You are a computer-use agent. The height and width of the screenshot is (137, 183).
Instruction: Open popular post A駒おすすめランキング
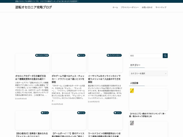tap(147, 115)
